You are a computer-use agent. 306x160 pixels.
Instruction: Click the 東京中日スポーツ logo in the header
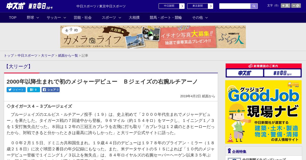click(x=40, y=6)
